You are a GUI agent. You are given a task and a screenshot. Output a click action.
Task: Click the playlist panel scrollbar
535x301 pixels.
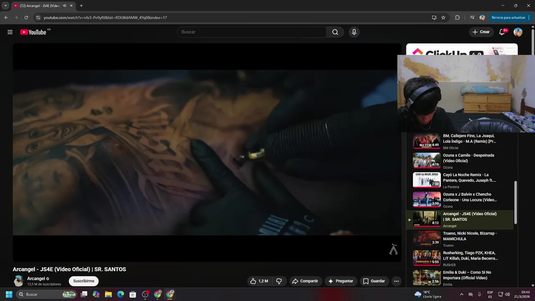pyautogui.click(x=515, y=203)
